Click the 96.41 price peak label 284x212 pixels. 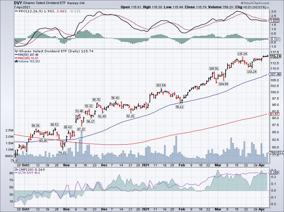(x=115, y=98)
